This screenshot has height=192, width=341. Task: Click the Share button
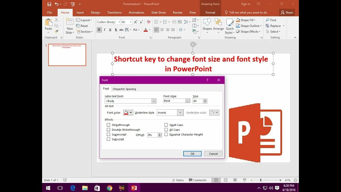pos(287,13)
